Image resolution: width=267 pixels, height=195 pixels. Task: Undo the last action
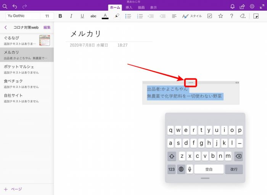[15, 6]
